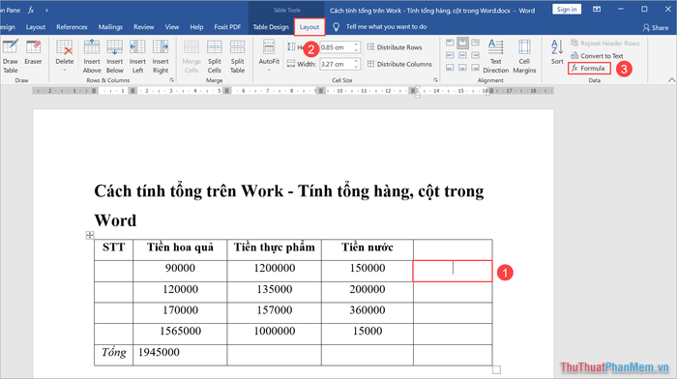The height and width of the screenshot is (379, 677).
Task: Click the Formula button
Action: pos(589,69)
